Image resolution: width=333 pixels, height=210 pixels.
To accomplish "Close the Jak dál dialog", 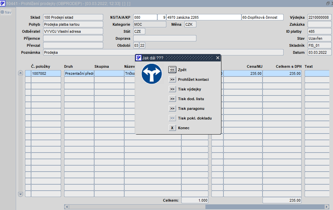I will tap(218, 58).
